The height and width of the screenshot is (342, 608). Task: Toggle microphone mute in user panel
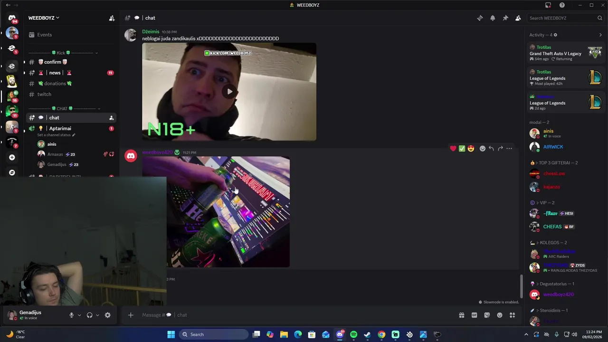[x=71, y=315]
